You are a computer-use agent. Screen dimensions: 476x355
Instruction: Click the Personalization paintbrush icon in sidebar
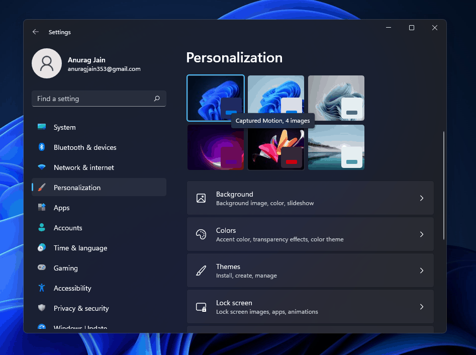[42, 188]
